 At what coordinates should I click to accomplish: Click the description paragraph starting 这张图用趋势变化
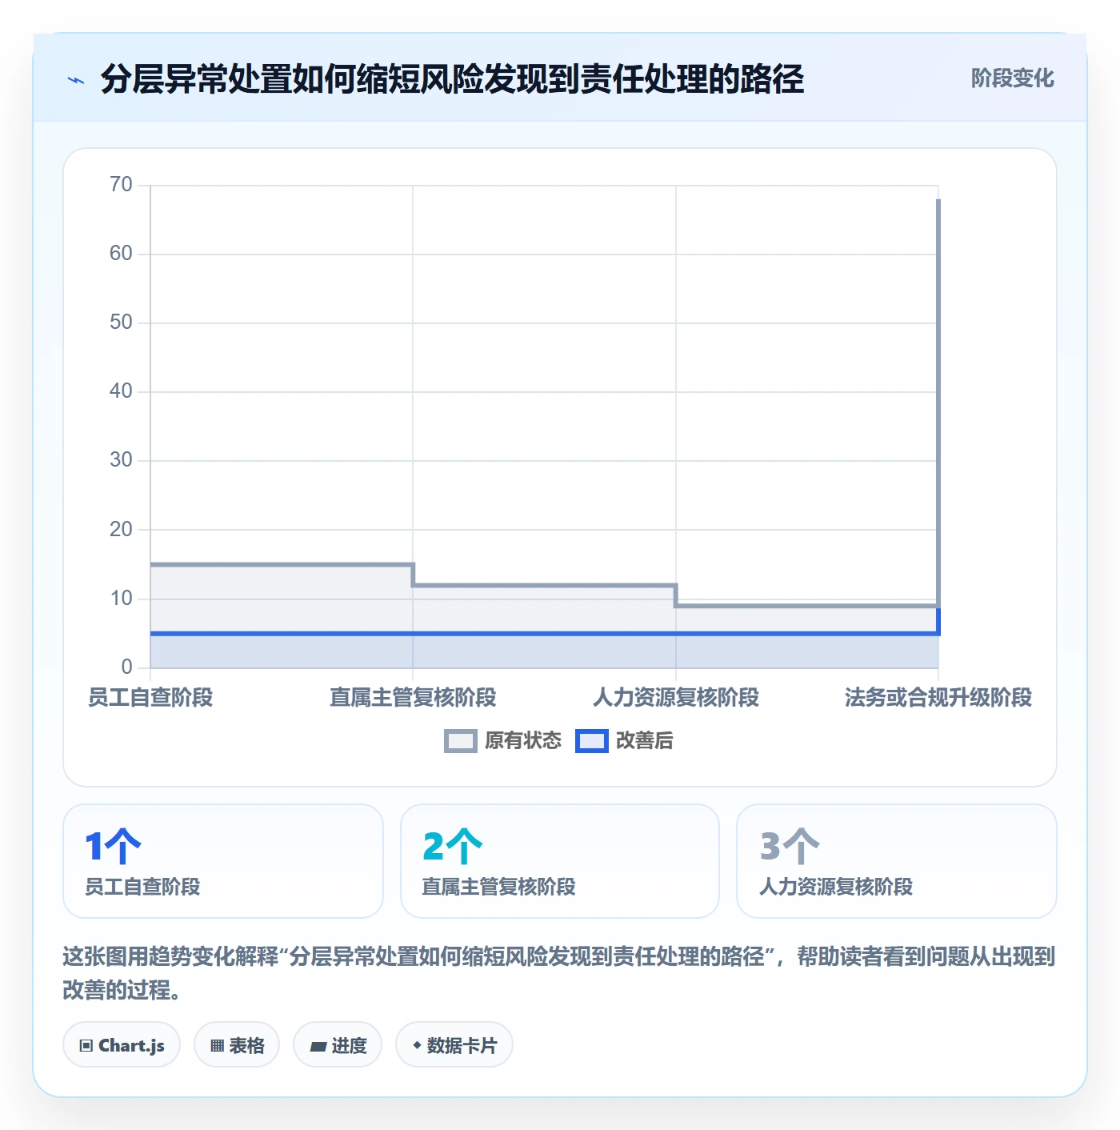point(559,973)
